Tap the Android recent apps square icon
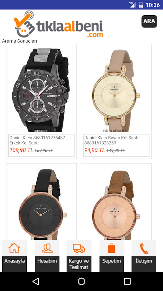This screenshot has width=163, height=291. click(x=128, y=281)
